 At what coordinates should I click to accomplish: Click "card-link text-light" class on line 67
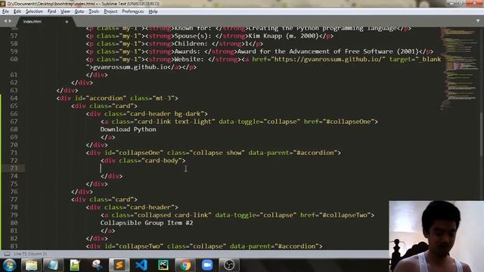pos(175,122)
